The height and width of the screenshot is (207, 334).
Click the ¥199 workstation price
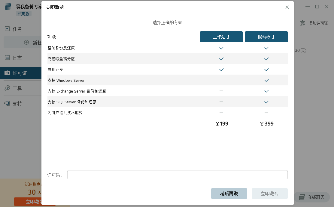(222, 124)
